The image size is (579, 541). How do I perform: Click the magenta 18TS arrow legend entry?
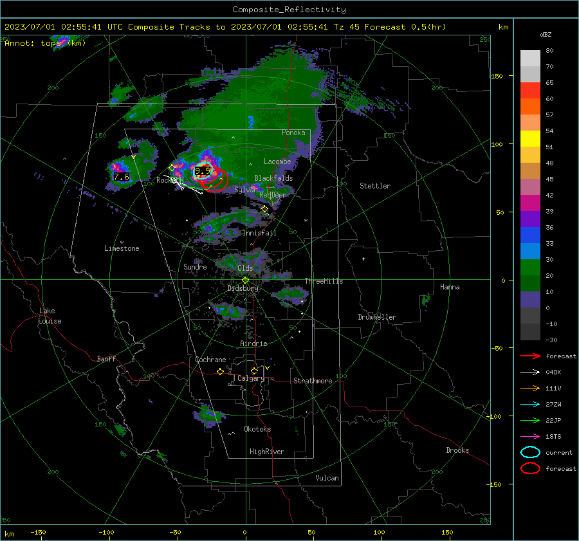pyautogui.click(x=530, y=437)
